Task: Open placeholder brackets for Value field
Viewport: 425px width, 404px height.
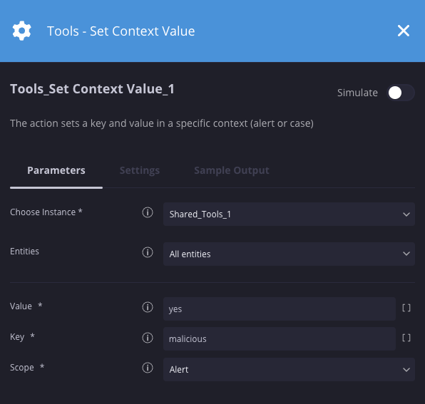Action: click(x=406, y=308)
